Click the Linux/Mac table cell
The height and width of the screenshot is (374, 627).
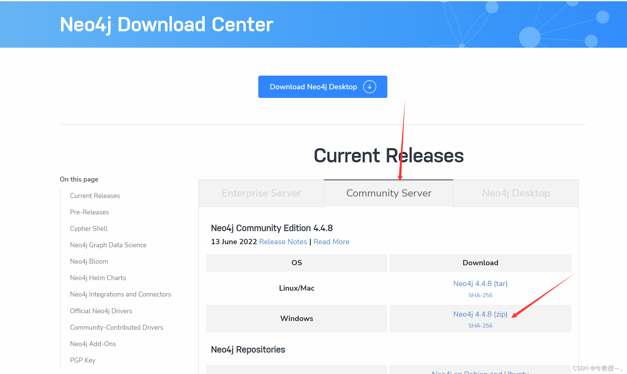click(296, 288)
